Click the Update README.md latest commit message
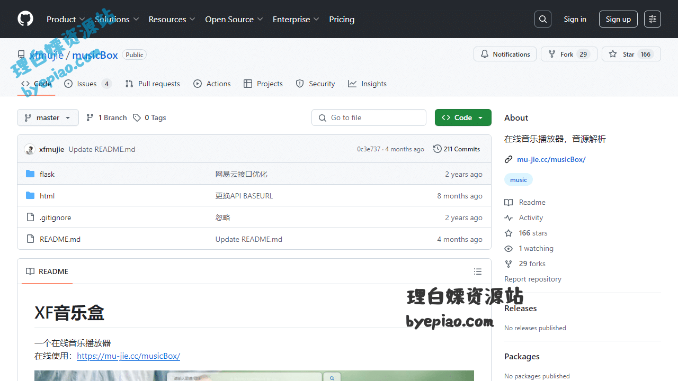Viewport: 678px width, 381px height. coord(102,149)
